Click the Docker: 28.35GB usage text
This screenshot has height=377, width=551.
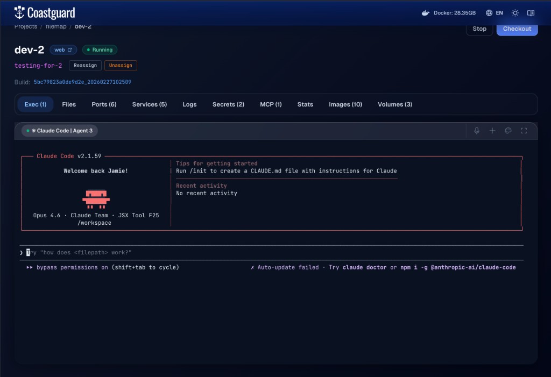click(x=454, y=13)
